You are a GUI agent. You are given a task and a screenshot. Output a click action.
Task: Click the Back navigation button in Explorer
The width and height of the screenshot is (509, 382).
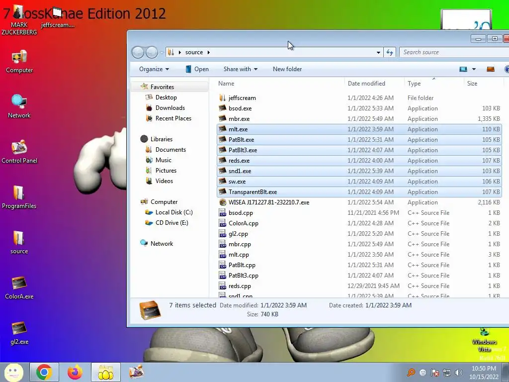(138, 52)
